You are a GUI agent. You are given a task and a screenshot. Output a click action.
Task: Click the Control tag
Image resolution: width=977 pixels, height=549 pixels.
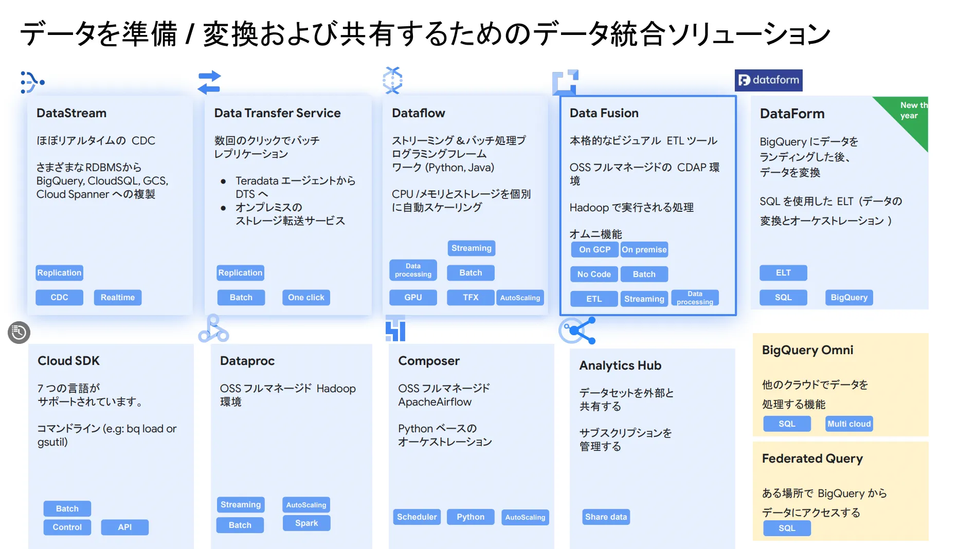coord(67,527)
